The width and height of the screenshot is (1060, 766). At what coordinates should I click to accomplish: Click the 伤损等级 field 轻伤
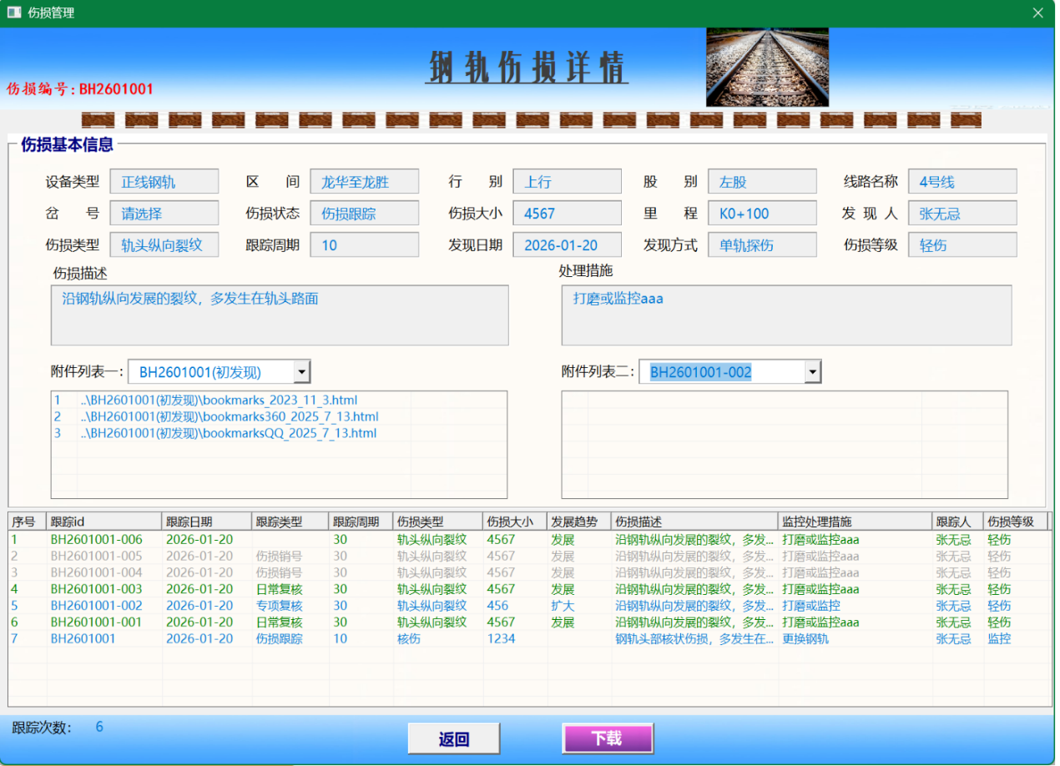coord(963,245)
